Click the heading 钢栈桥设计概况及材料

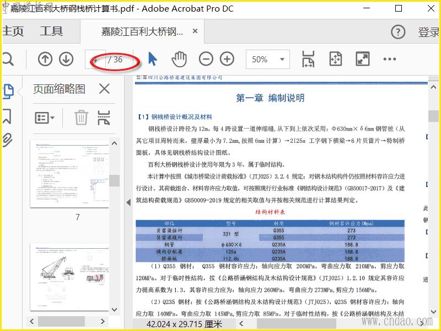[x=182, y=117]
